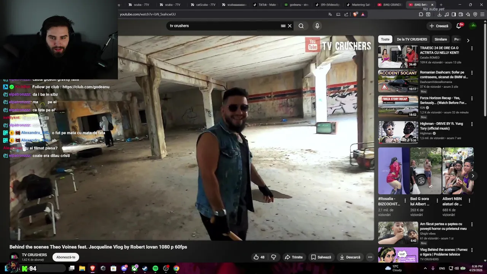This screenshot has width=487, height=274.
Task: Open options for povesti horror video
Action: 472,225
